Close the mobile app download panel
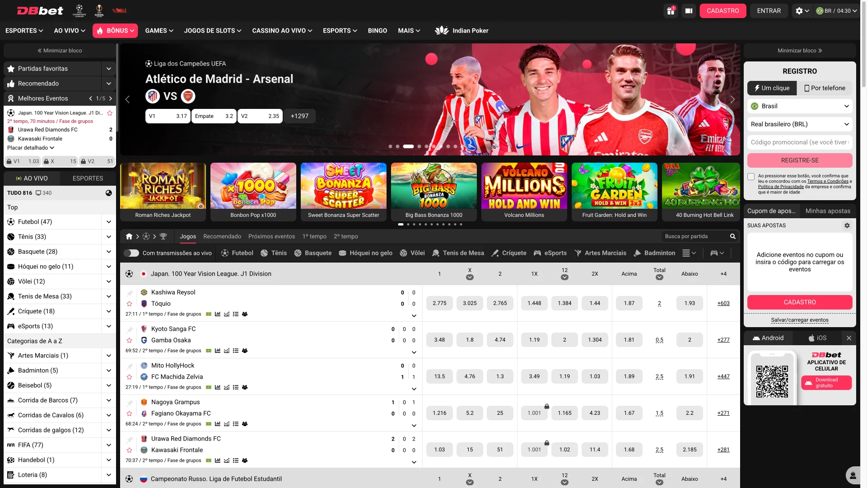Viewport: 867px width, 488px height. point(849,338)
